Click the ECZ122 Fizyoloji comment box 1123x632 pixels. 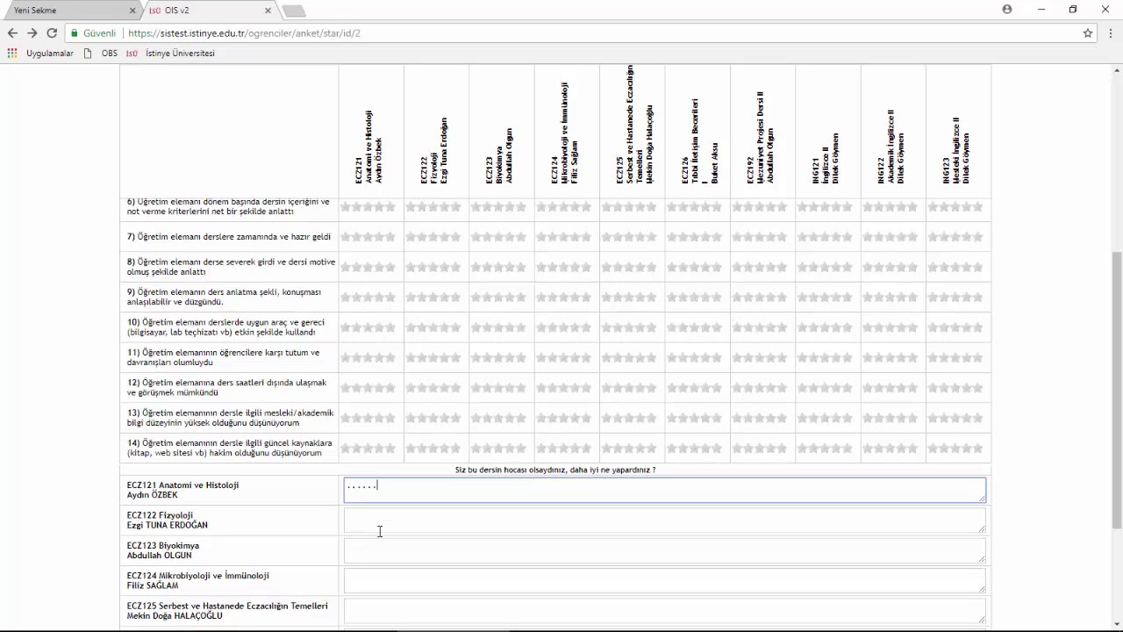coord(665,521)
